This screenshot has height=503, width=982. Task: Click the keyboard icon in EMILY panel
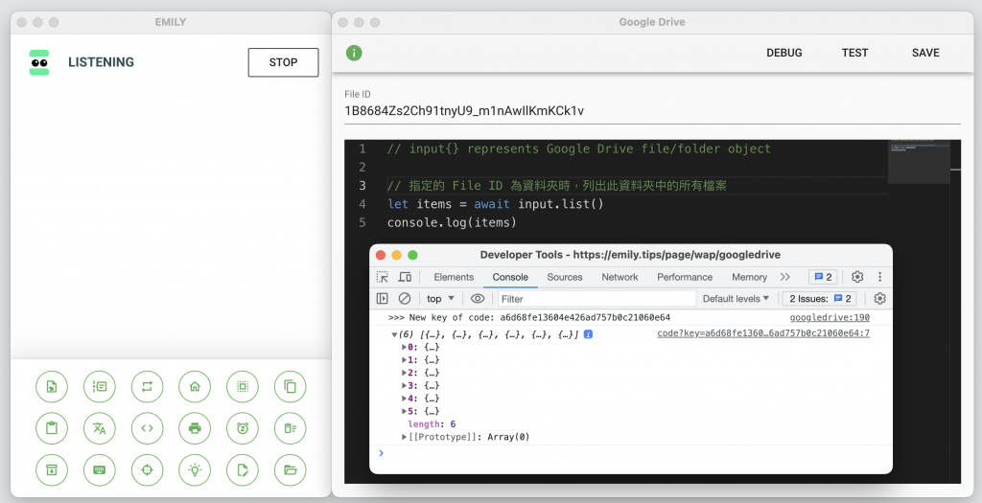(x=100, y=469)
